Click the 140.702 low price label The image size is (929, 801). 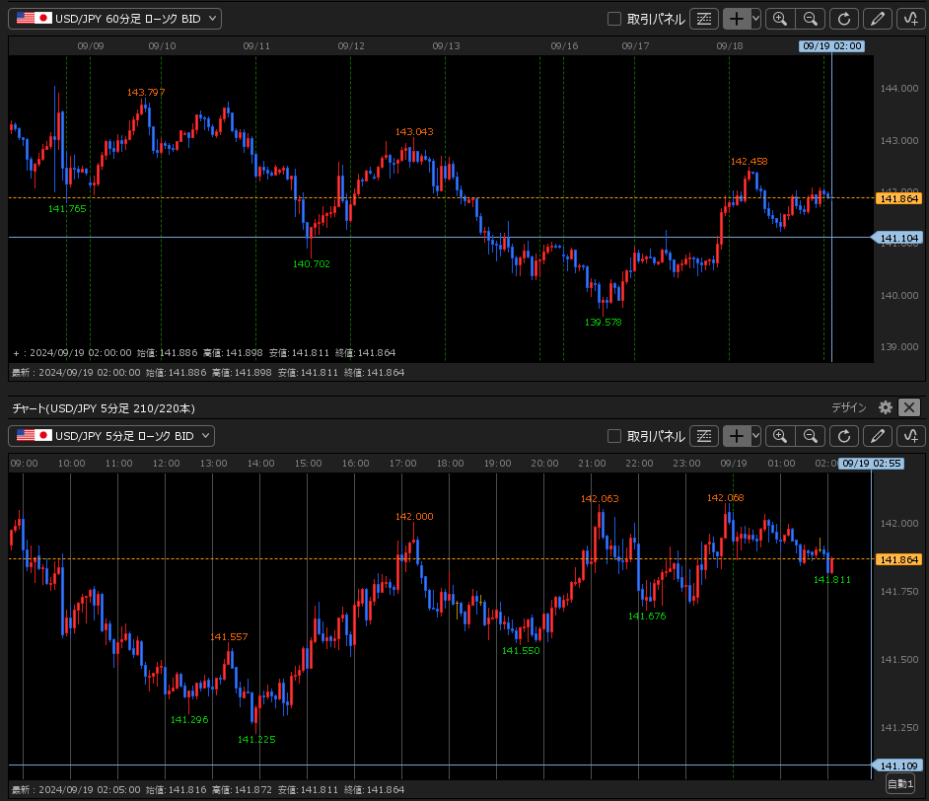(311, 263)
